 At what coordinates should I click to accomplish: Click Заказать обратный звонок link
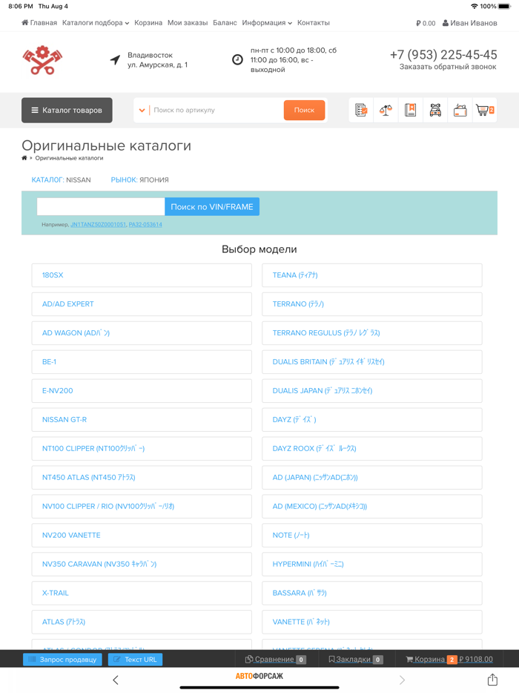point(448,67)
